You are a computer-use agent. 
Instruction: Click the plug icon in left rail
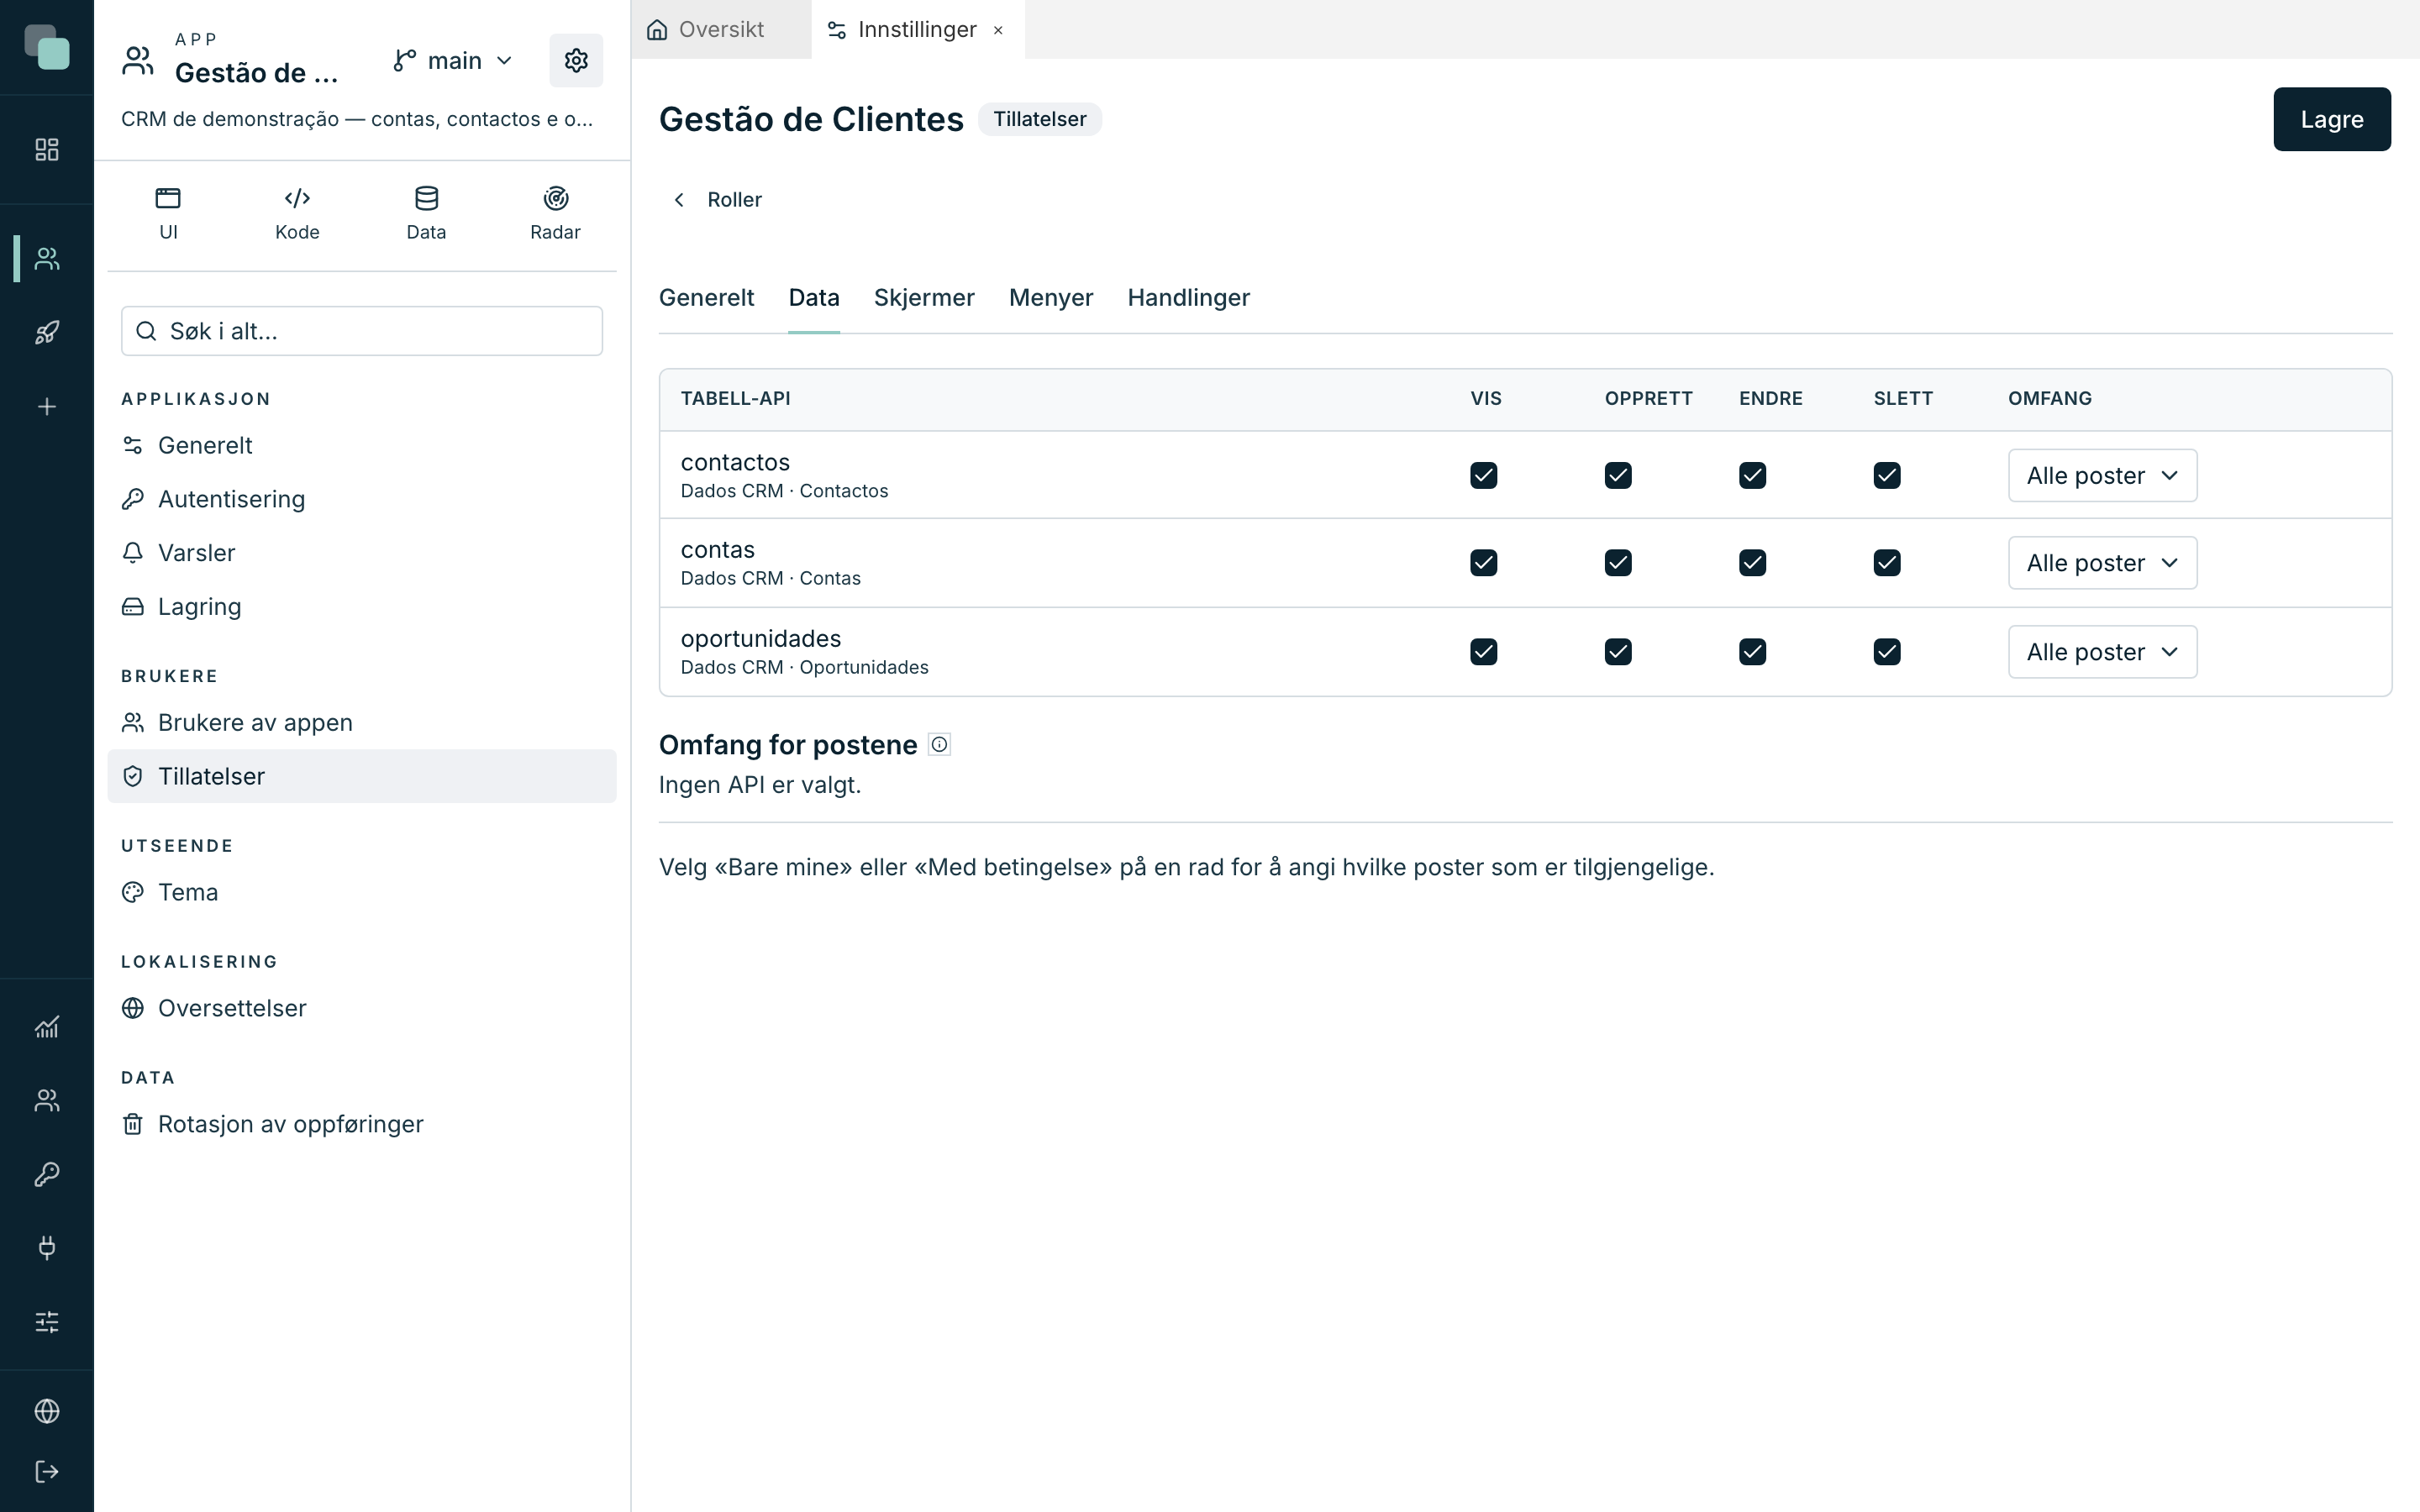47,1247
